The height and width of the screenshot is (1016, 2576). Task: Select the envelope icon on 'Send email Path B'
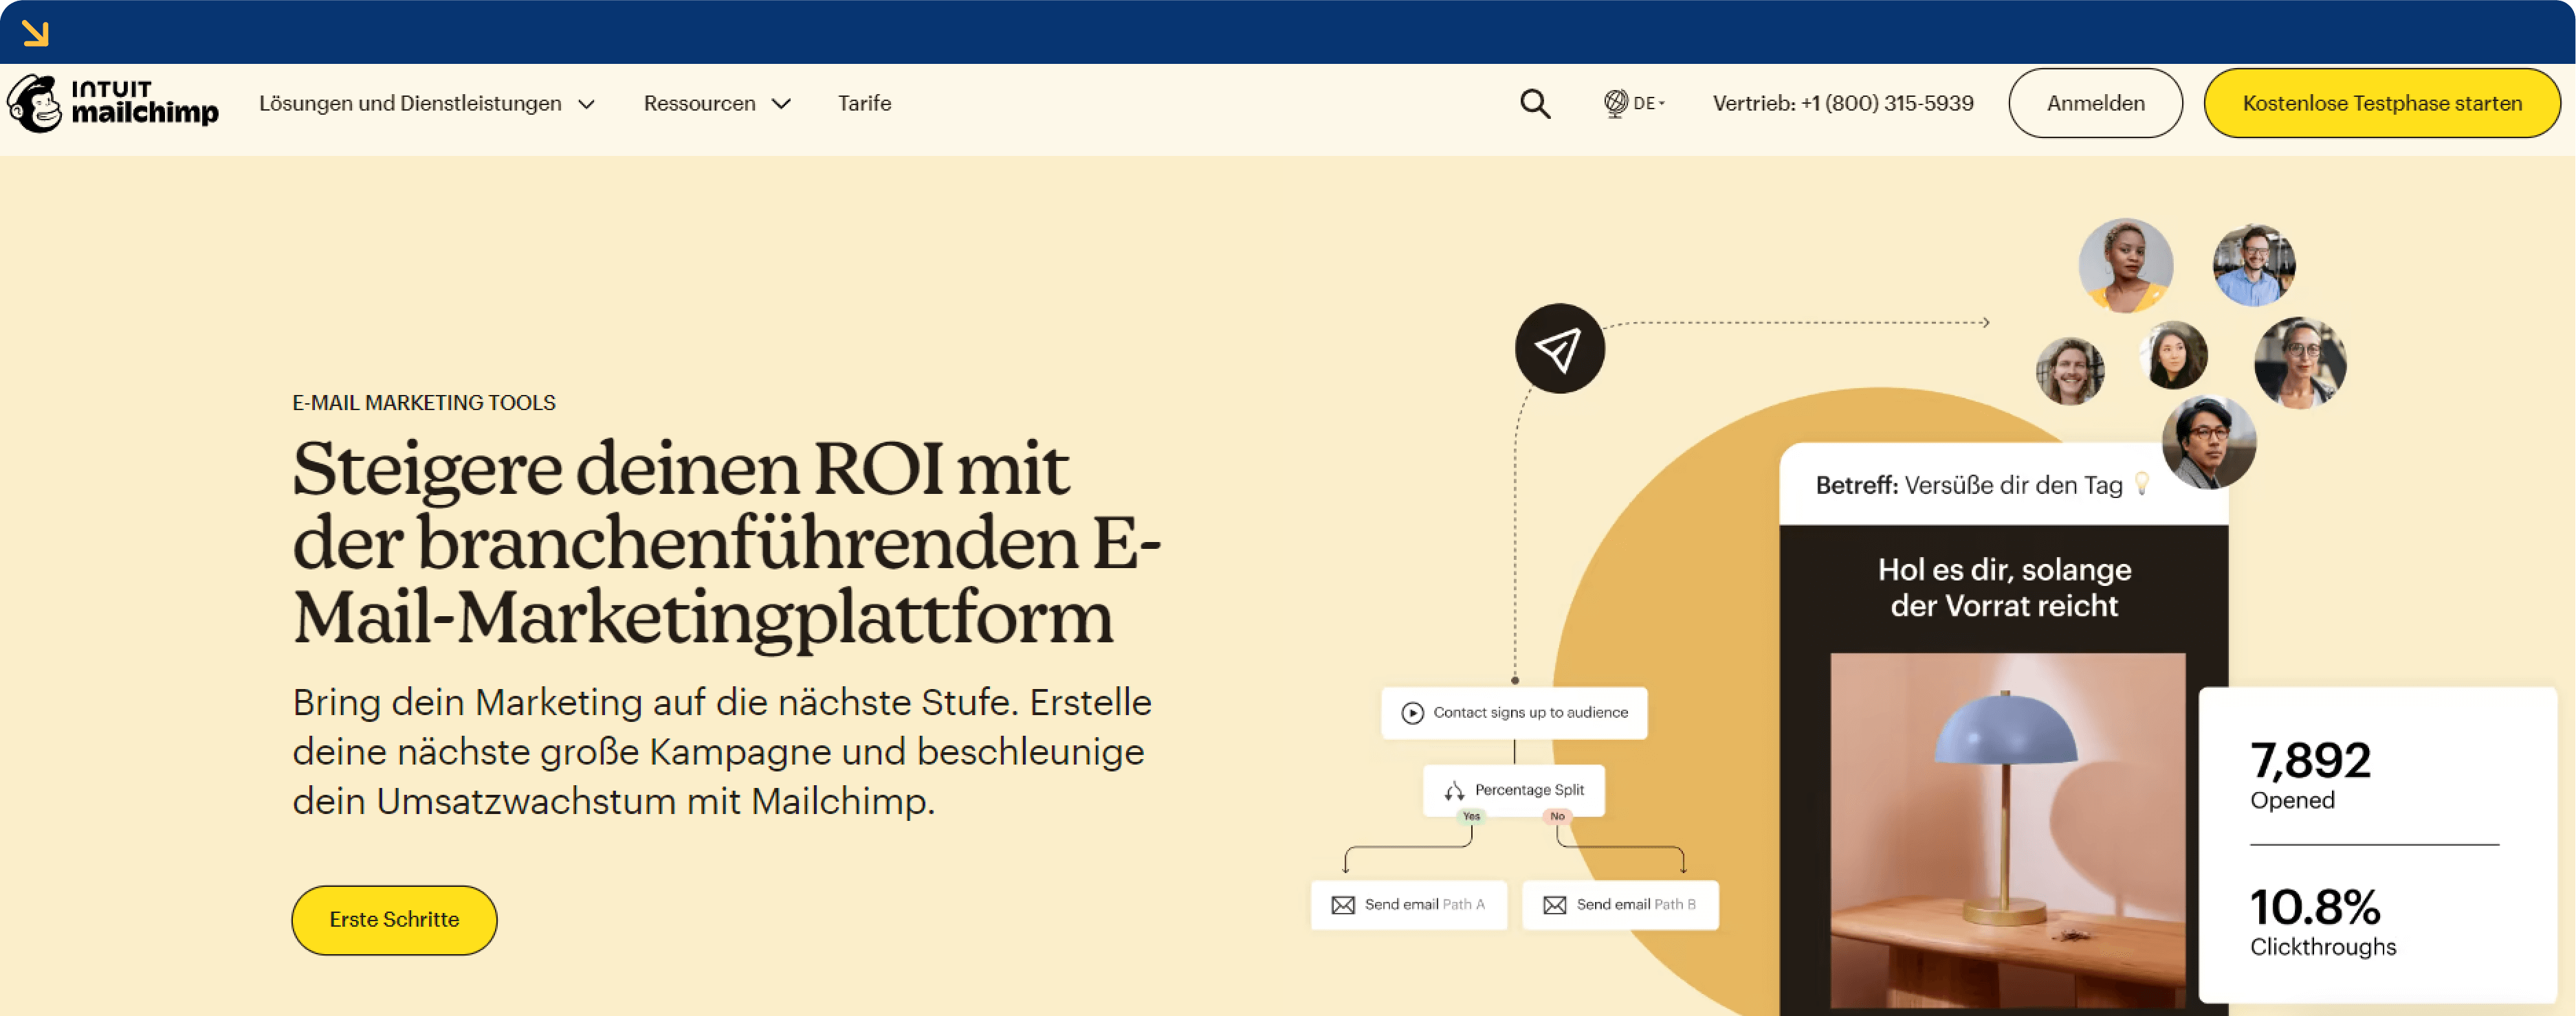pos(1554,904)
